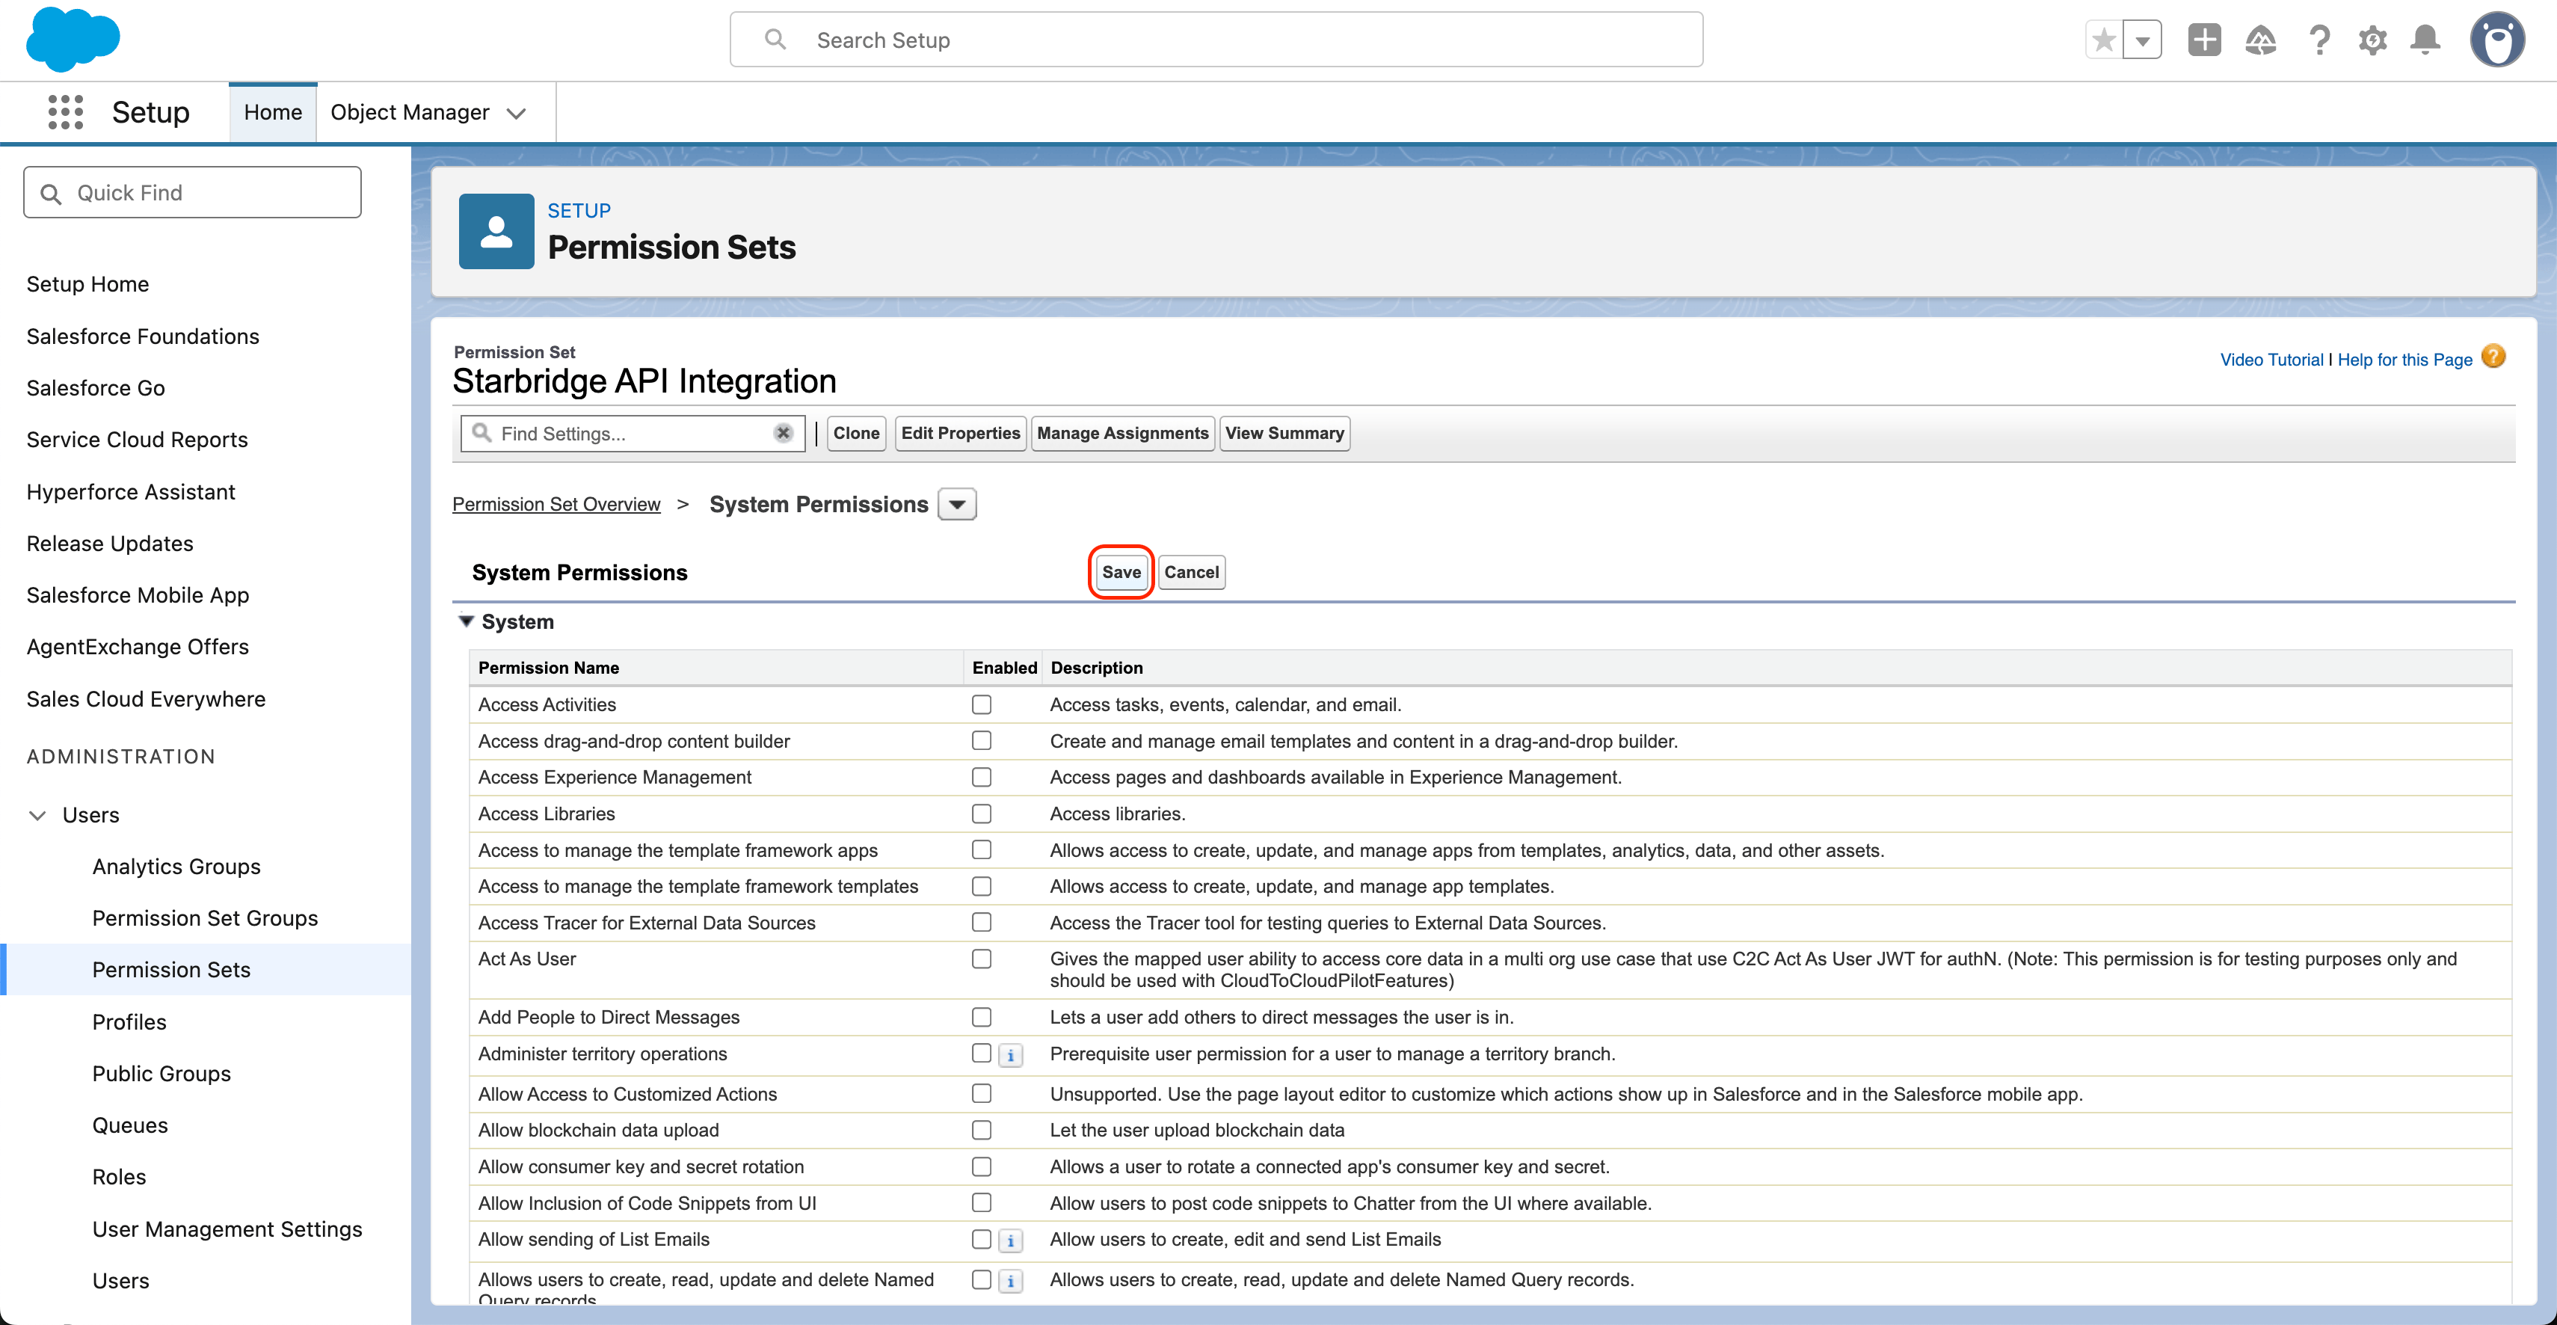Open the Trailhead guidance icon
The image size is (2557, 1325).
point(2261,40)
